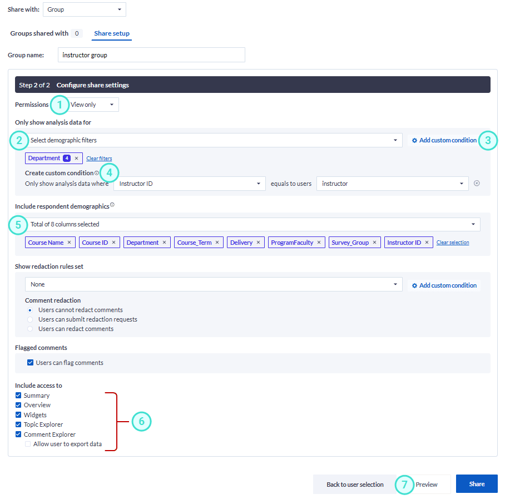The width and height of the screenshot is (505, 499).
Task: Select Users cannot redact comments
Action: [x=30, y=310]
